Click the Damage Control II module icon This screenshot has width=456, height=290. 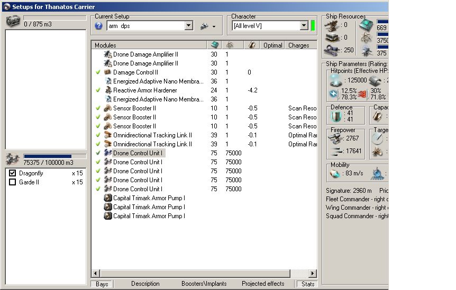click(108, 72)
